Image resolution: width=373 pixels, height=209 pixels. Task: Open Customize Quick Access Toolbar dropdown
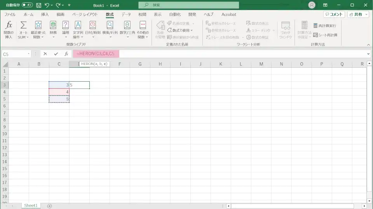coord(69,5)
